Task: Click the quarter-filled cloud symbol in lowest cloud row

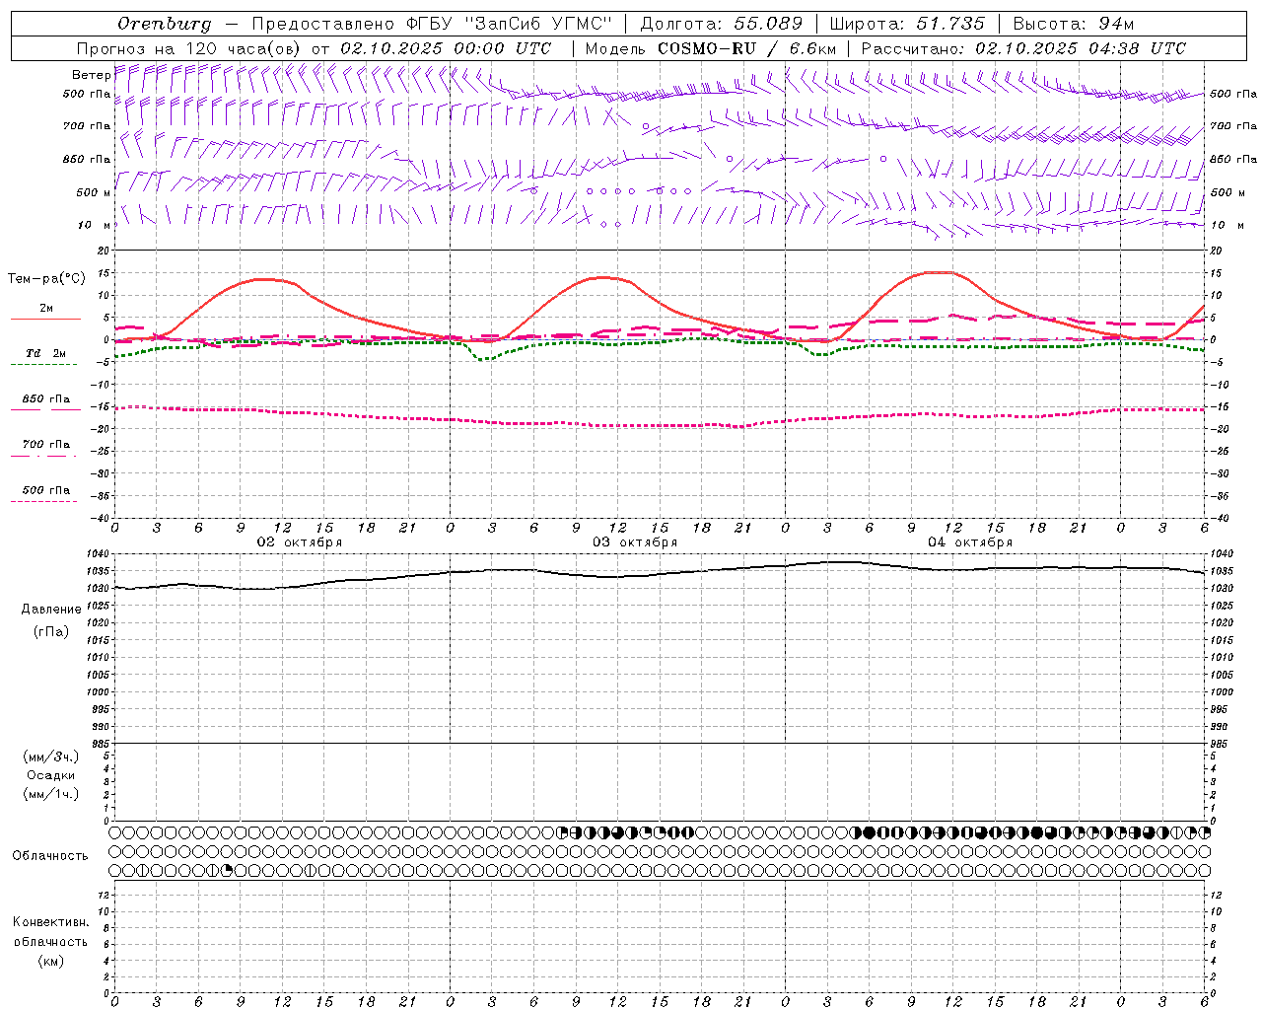Action: pyautogui.click(x=227, y=870)
